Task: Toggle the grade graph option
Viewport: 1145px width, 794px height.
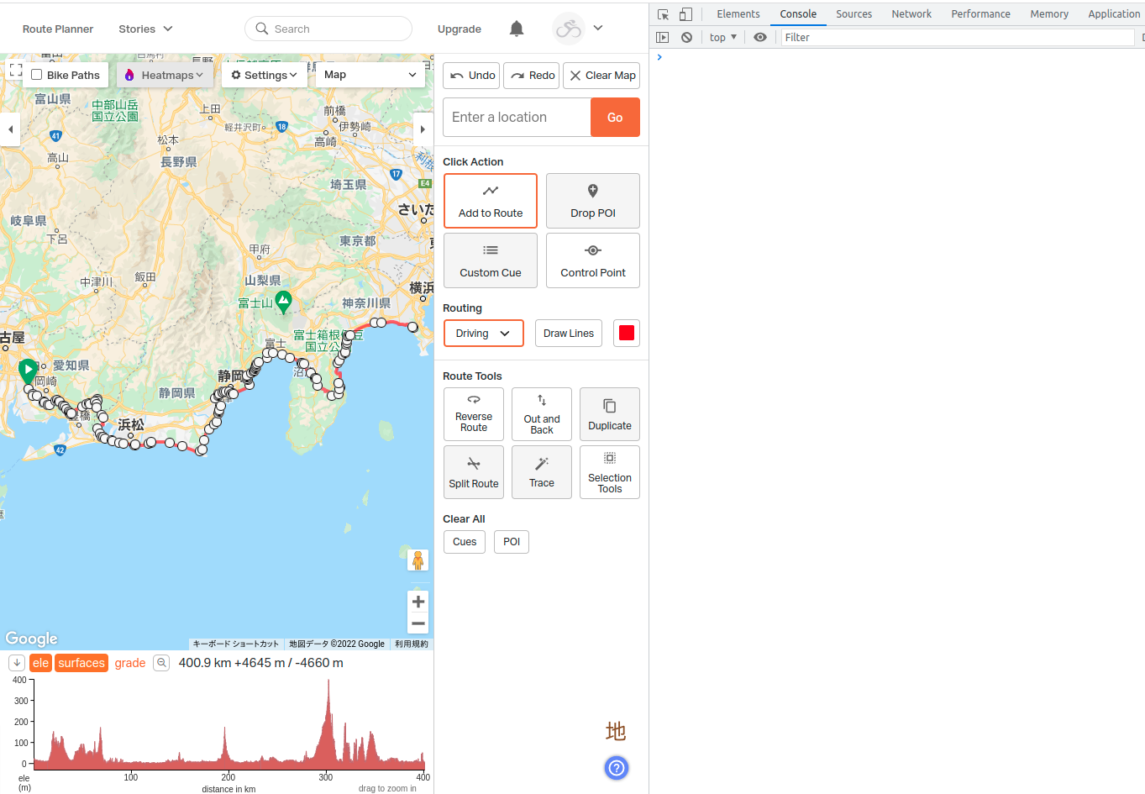Action: (130, 663)
